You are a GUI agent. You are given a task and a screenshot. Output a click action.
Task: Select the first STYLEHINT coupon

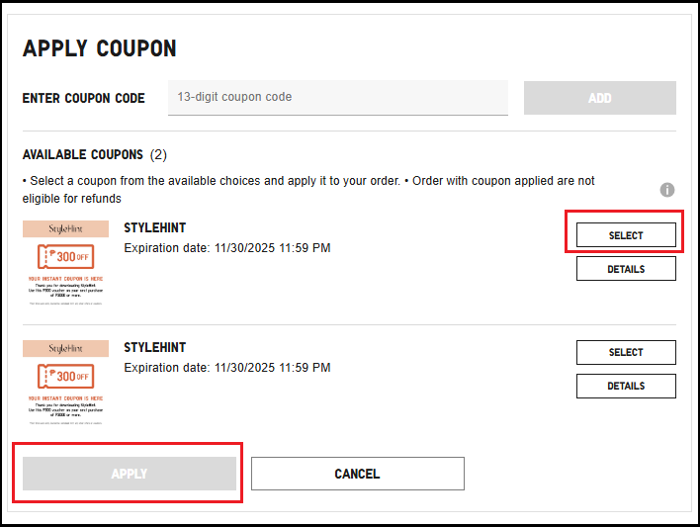[626, 235]
